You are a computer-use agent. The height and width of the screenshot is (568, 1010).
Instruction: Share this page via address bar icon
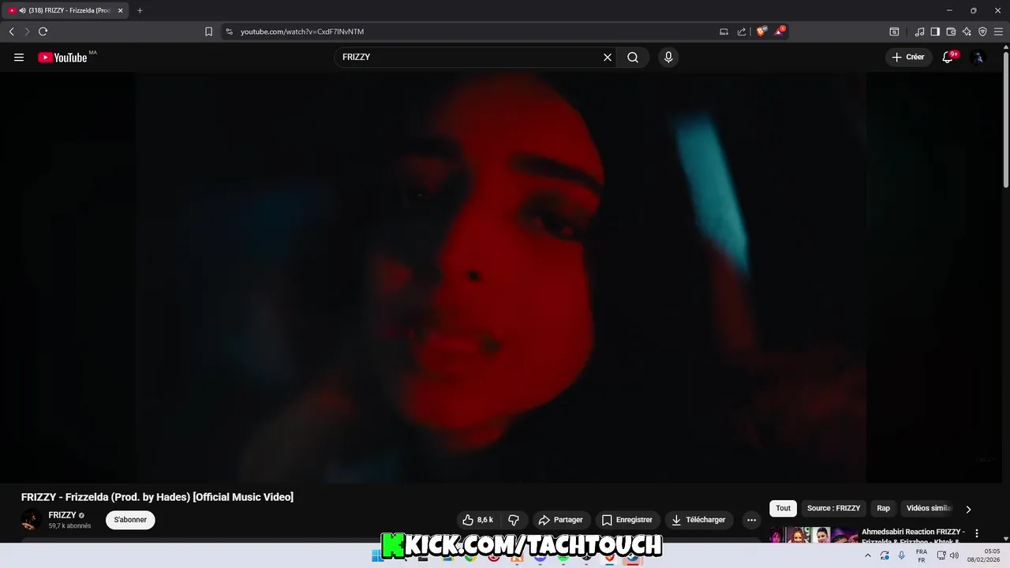point(742,32)
